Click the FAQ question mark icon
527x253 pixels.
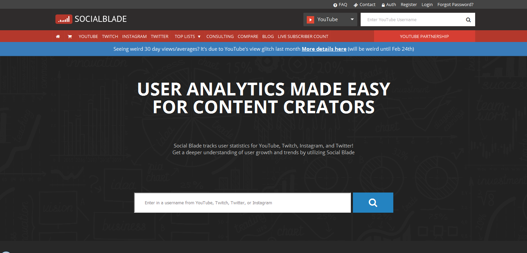coord(335,5)
